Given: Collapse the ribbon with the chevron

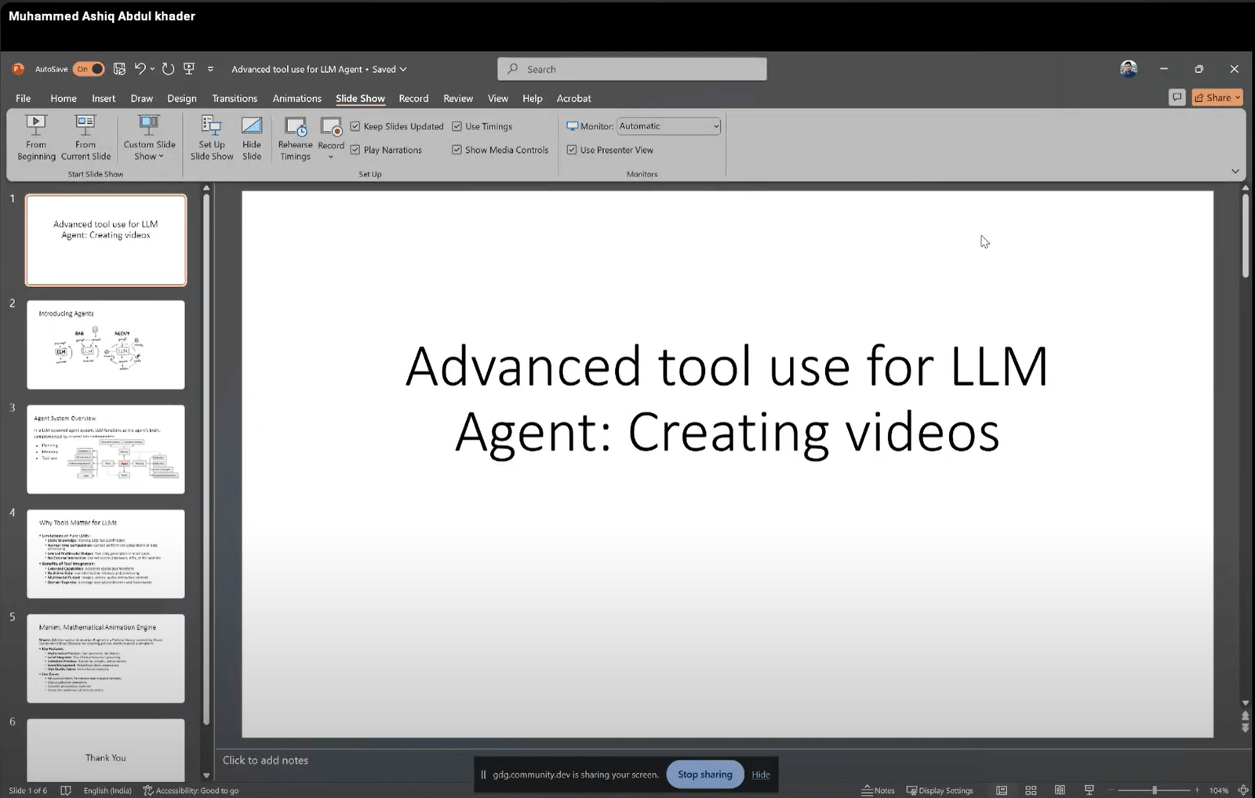Looking at the screenshot, I should (1235, 171).
